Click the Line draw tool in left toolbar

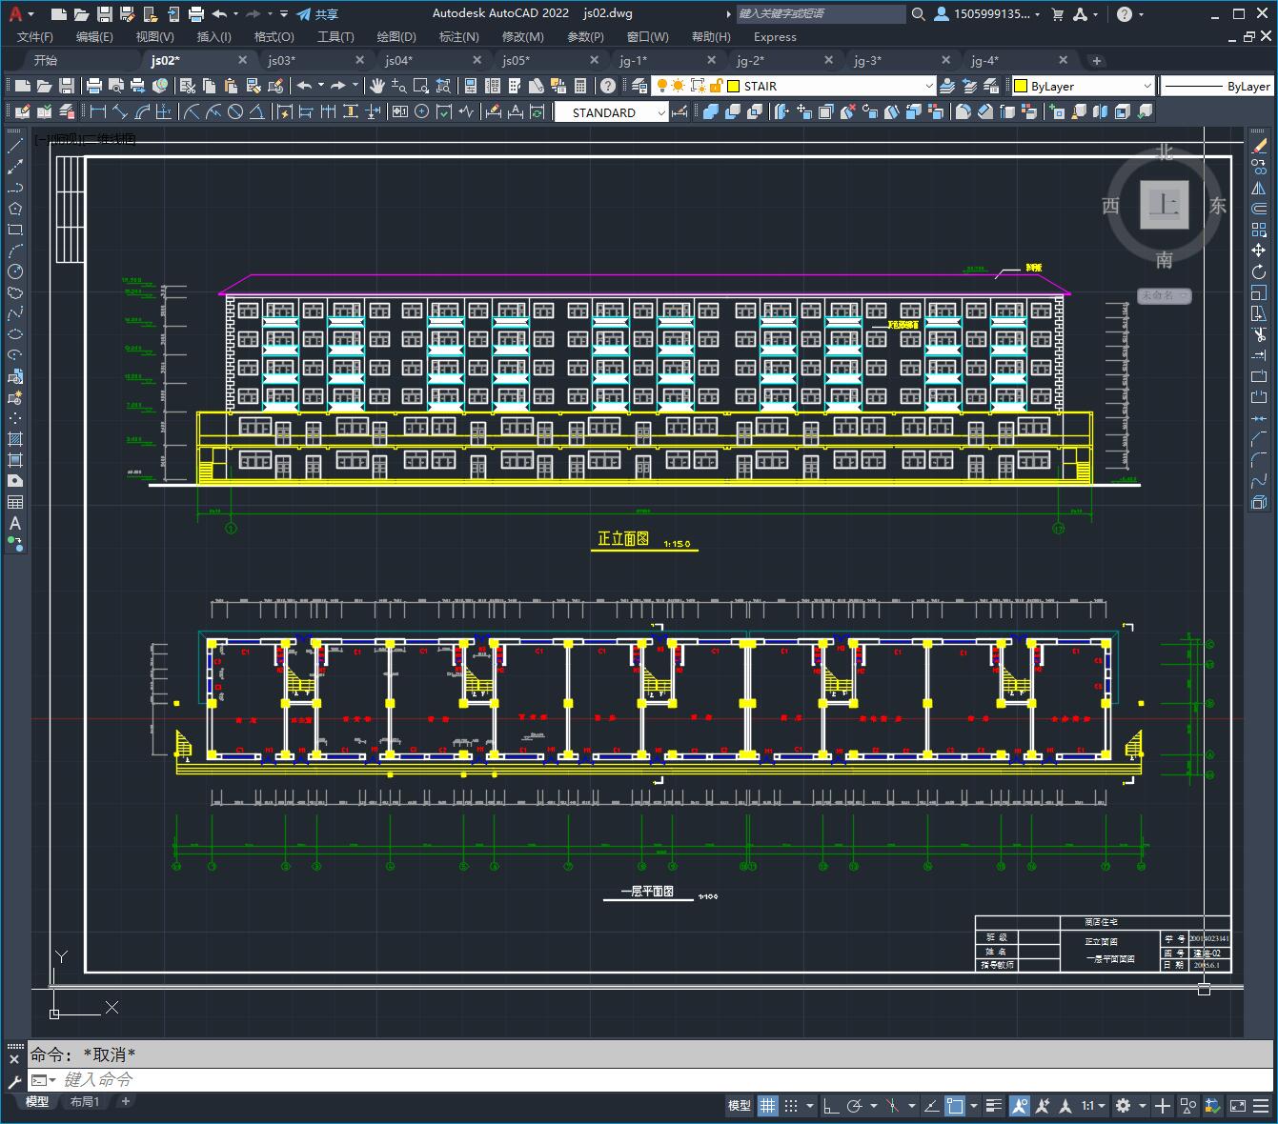point(15,146)
